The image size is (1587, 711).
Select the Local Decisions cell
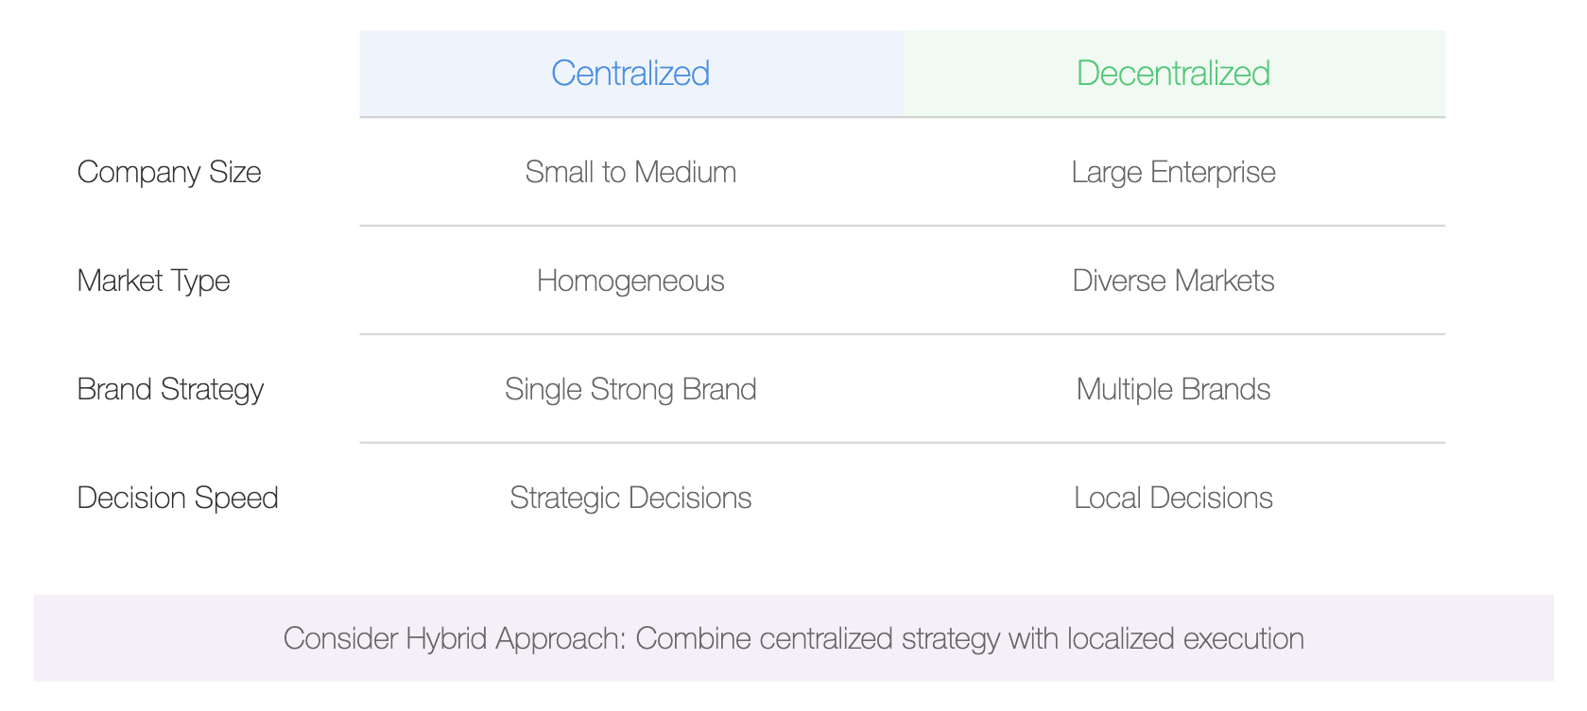tap(1174, 498)
